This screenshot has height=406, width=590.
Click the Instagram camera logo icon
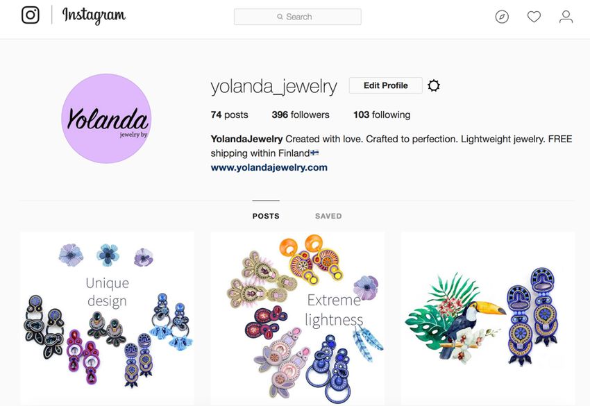point(31,15)
